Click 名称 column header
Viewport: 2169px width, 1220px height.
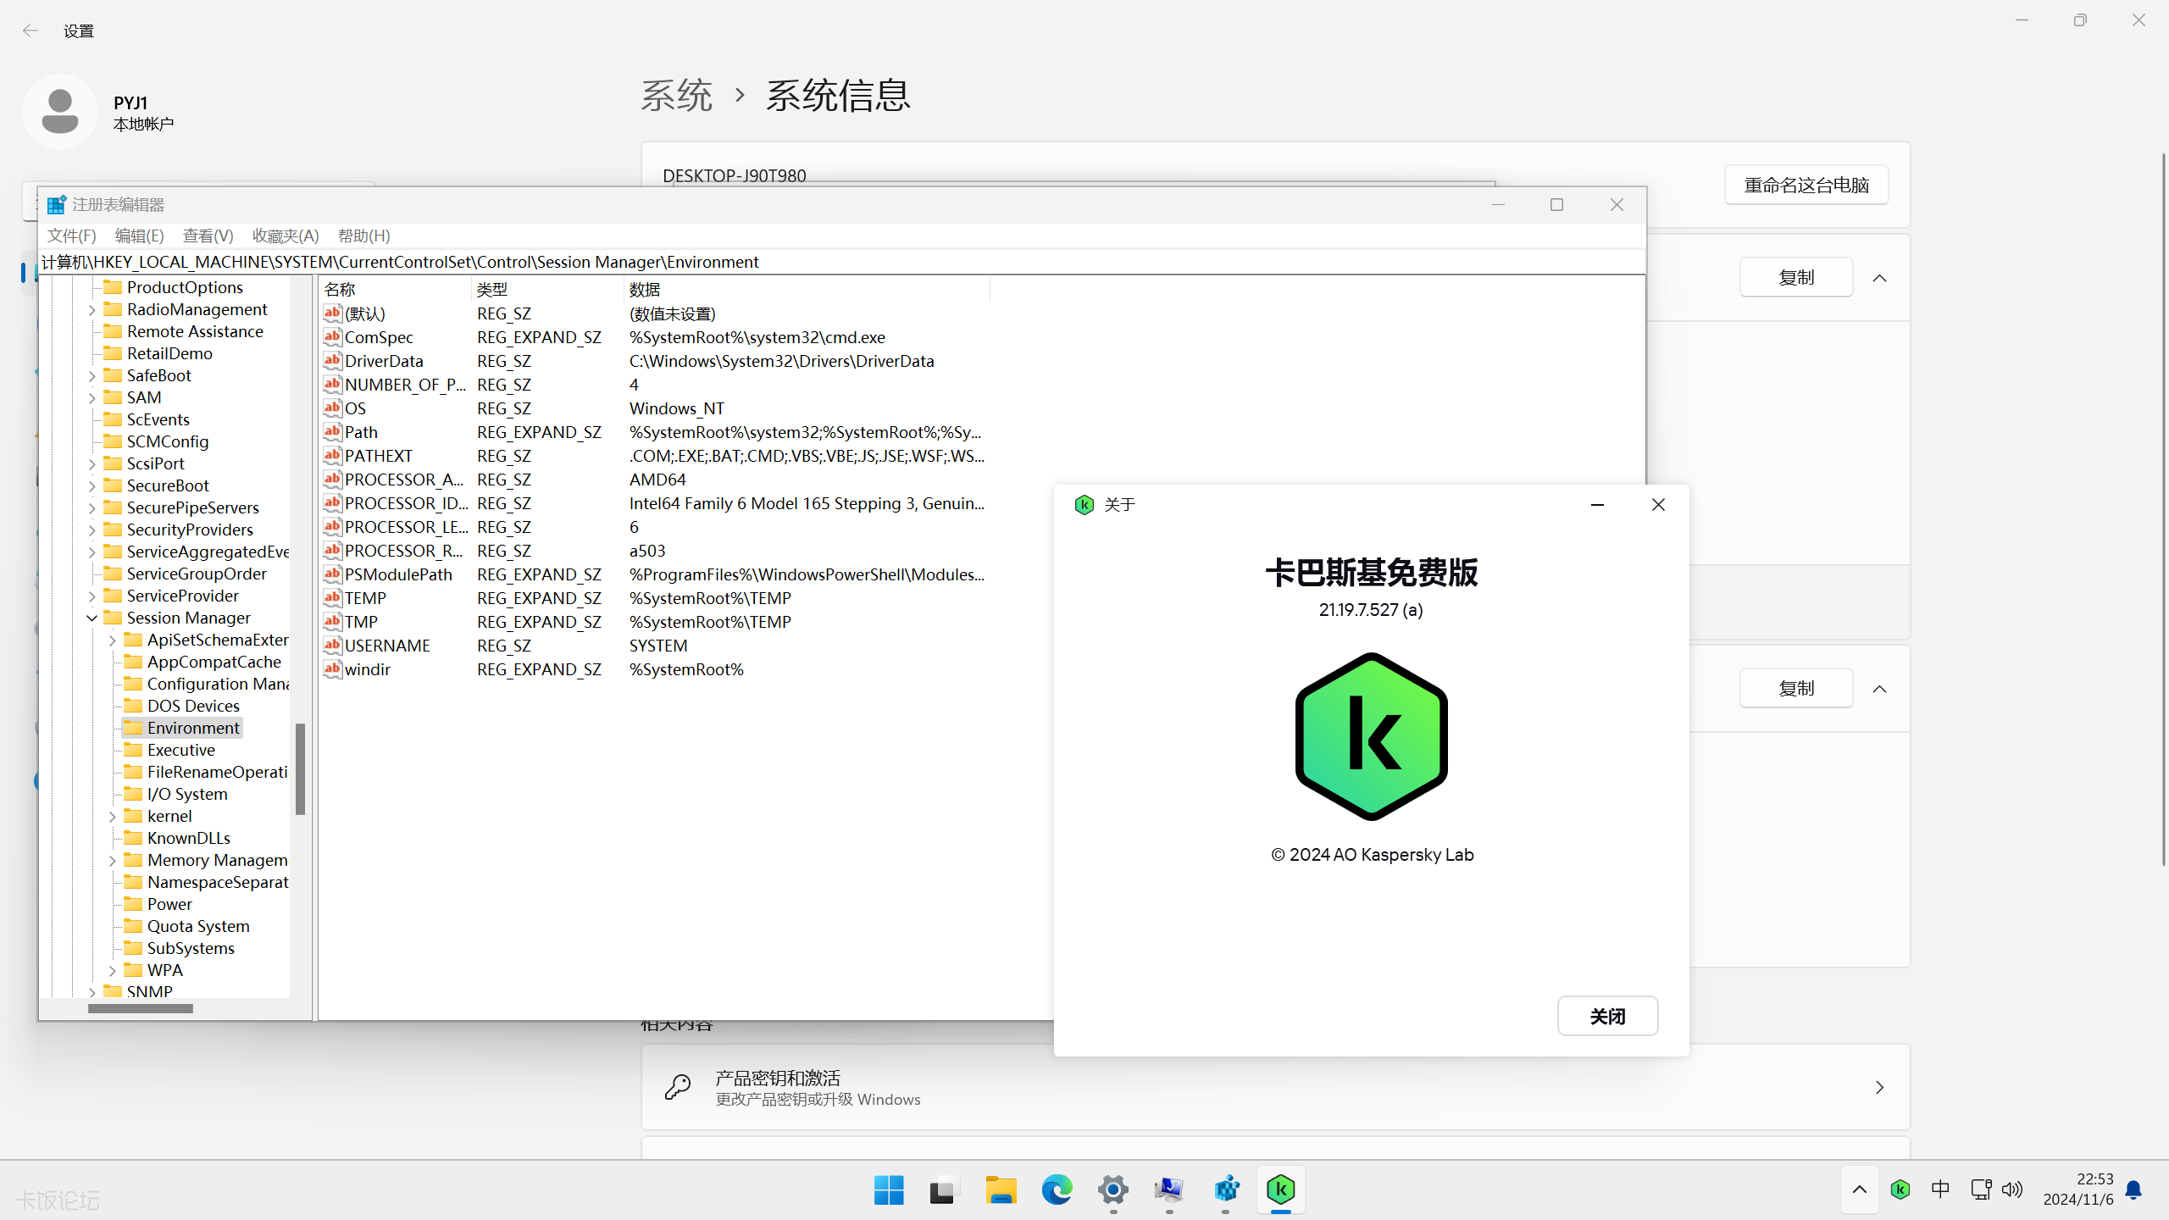(395, 289)
